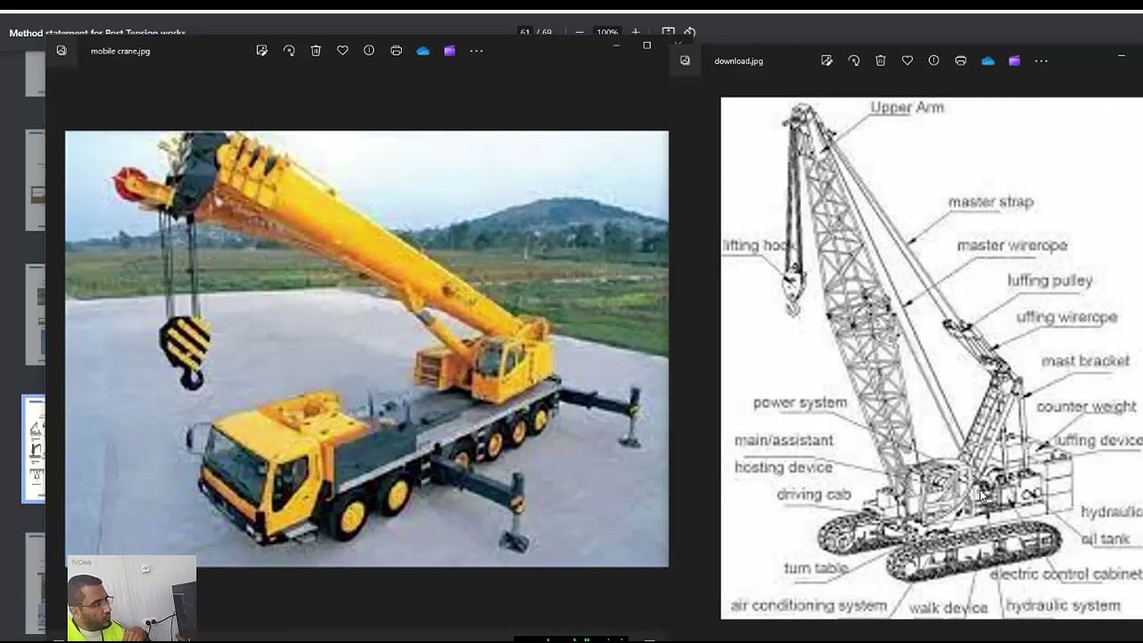
Task: Open file info for download.jpg
Action: point(934,61)
